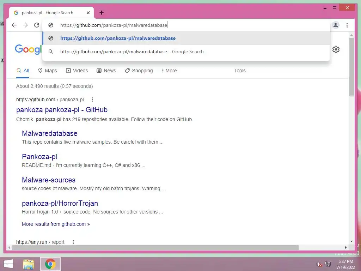Switch to the Maps tab
361x271 pixels.
[x=48, y=71]
